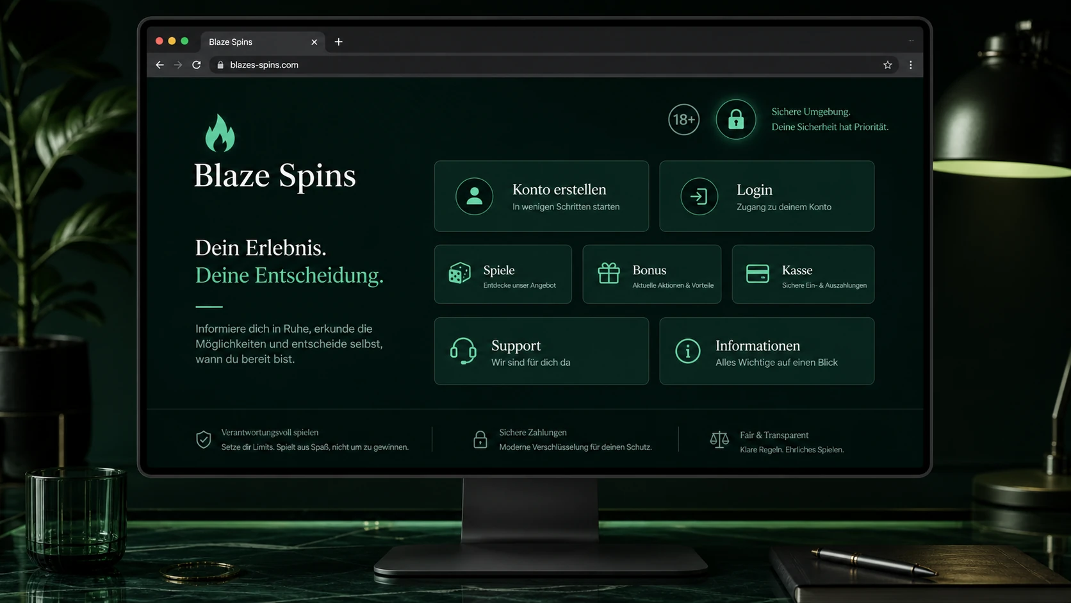Reload the page with refresh icon

197,65
